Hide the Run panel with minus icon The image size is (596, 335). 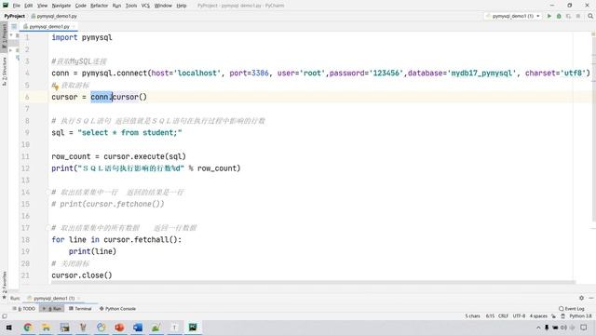590,298
